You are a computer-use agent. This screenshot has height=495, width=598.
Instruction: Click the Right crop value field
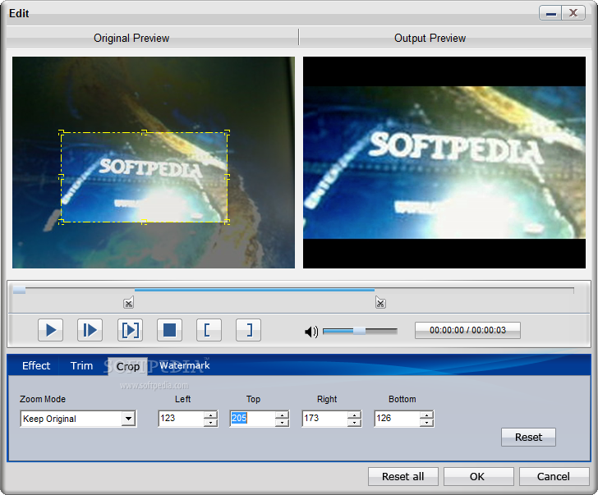point(324,419)
